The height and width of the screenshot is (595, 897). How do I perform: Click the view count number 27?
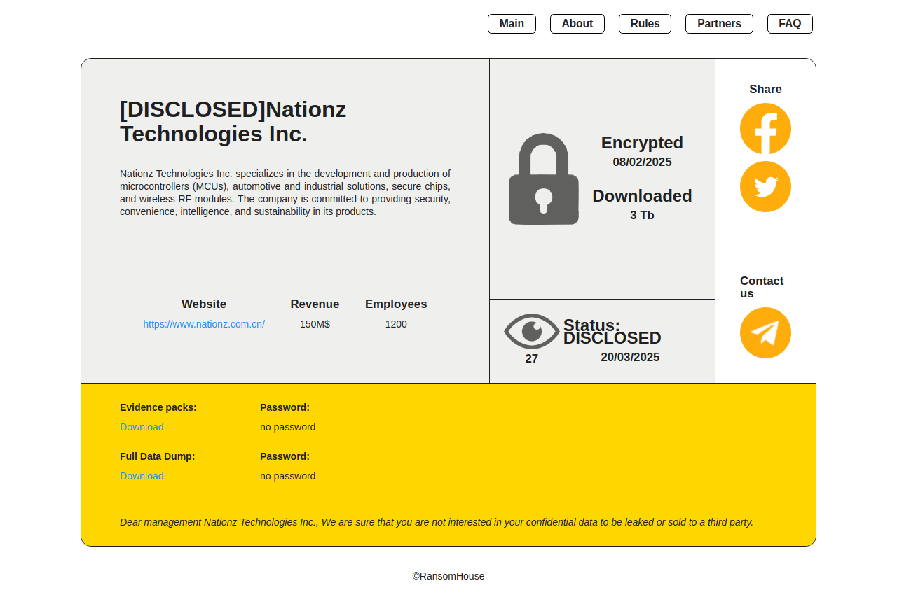coord(532,359)
